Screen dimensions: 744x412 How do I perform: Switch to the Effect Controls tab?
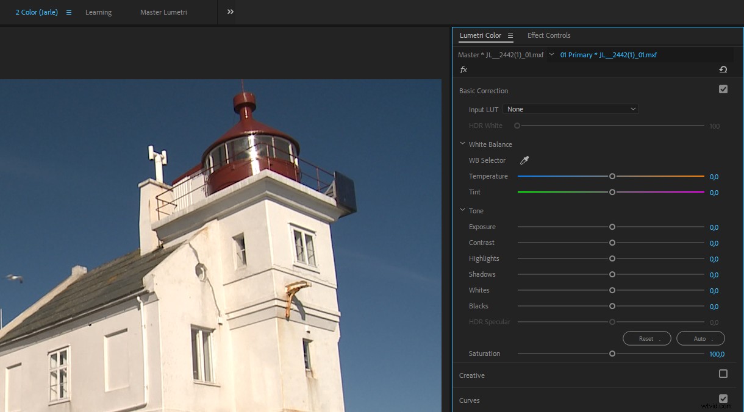coord(548,35)
